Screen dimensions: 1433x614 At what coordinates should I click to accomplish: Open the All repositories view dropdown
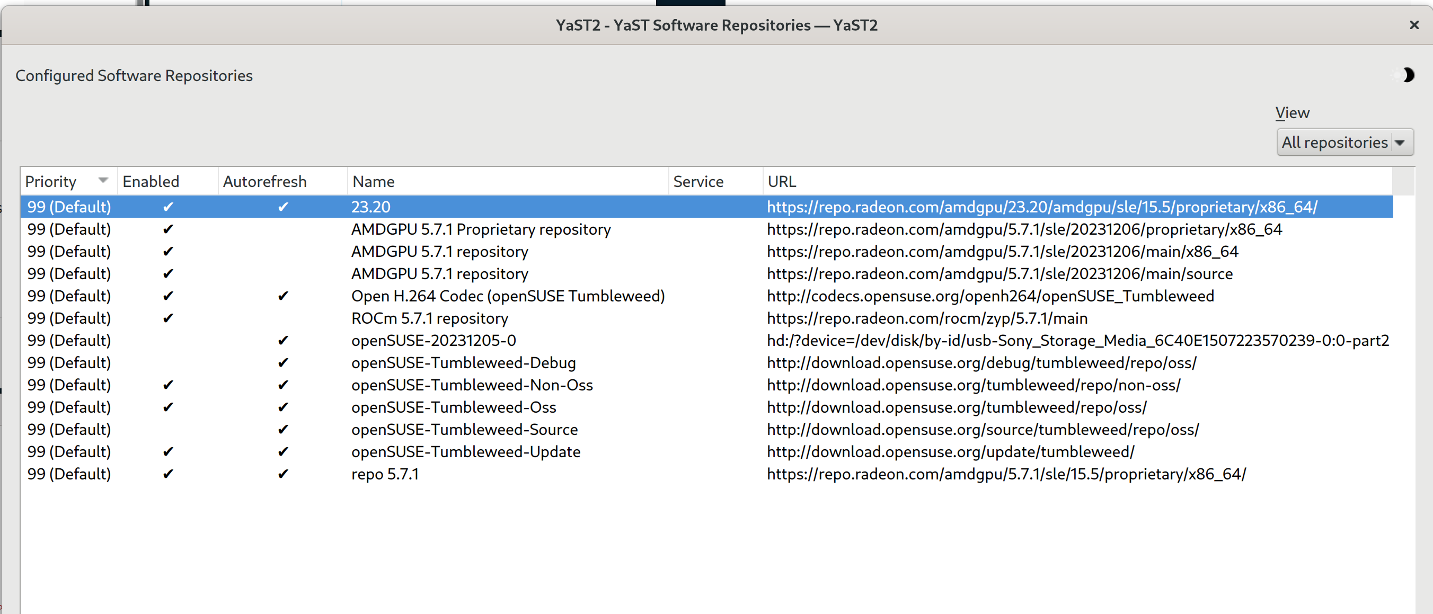click(1344, 143)
